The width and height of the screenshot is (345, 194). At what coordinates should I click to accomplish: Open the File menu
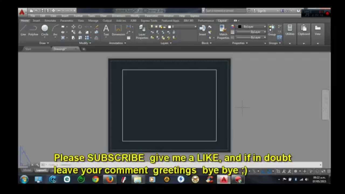tap(33, 16)
